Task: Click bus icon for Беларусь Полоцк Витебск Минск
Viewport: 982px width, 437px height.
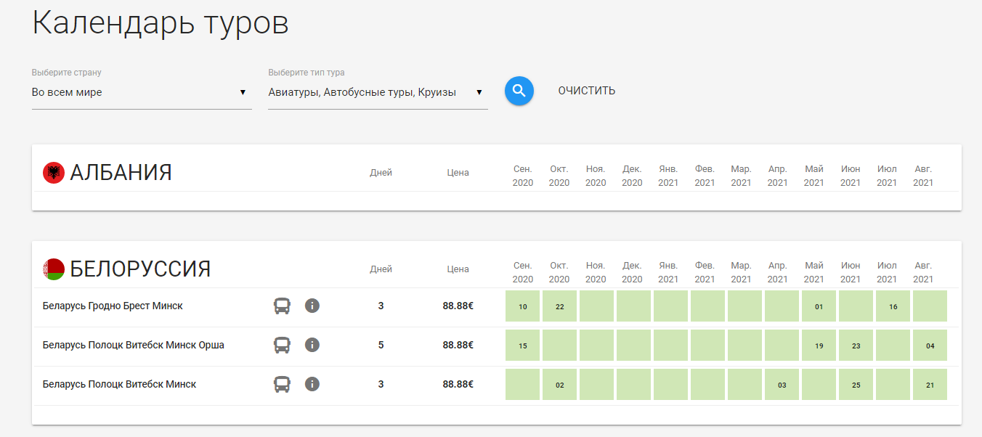Action: coord(282,385)
